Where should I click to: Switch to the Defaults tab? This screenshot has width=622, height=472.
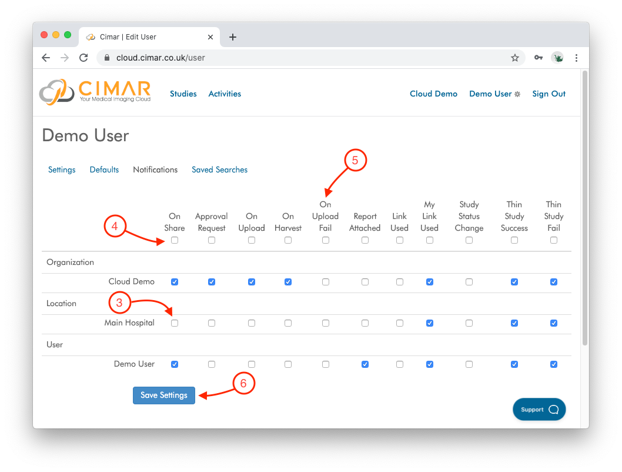click(x=104, y=170)
